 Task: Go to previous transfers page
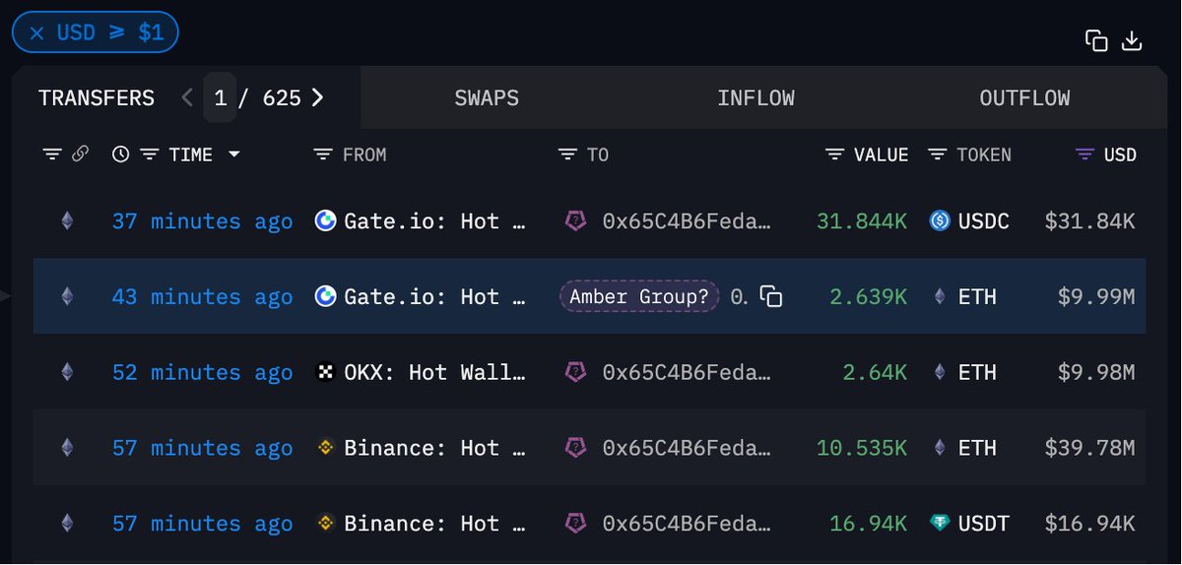(x=188, y=97)
